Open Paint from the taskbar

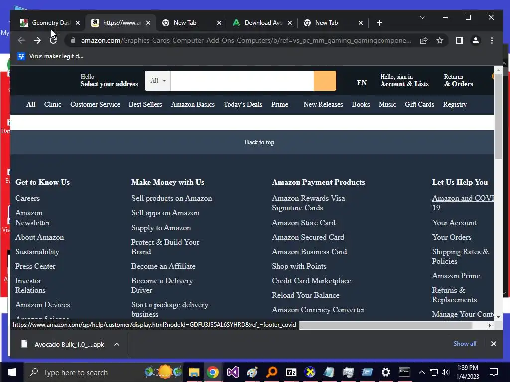[252, 372]
